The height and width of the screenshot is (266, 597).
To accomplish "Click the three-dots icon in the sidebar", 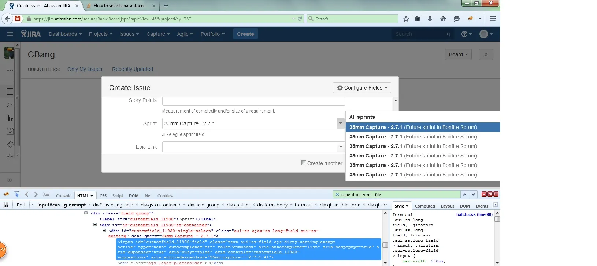I will (x=10, y=71).
